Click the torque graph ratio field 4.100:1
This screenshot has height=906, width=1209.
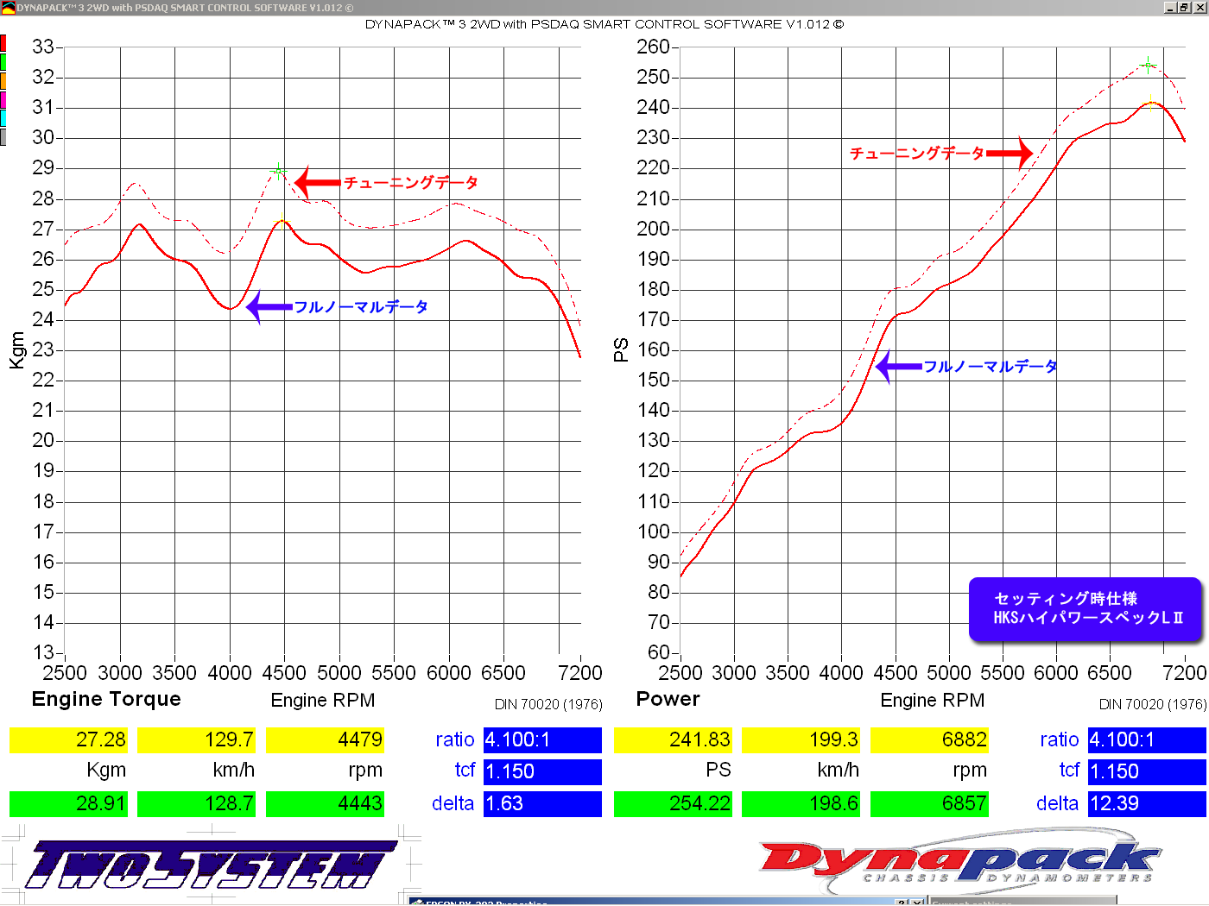541,739
